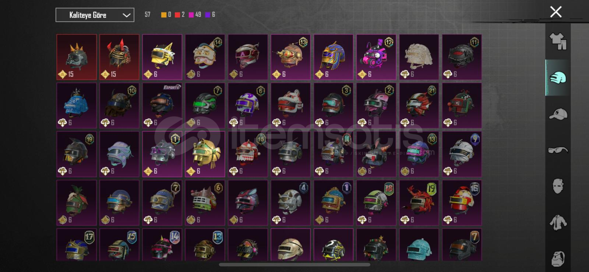Filter by the purple quality swatch

coord(208,15)
